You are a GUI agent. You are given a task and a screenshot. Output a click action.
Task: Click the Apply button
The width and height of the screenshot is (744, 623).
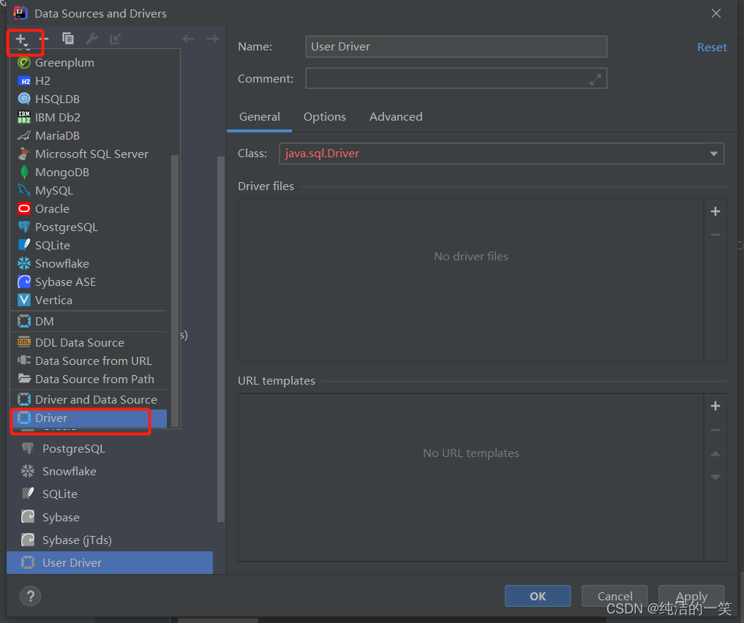[691, 596]
